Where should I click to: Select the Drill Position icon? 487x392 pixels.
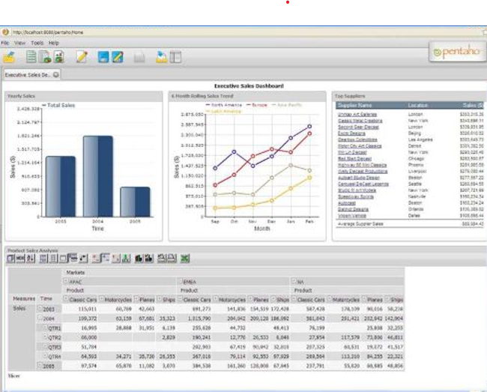pos(106,258)
